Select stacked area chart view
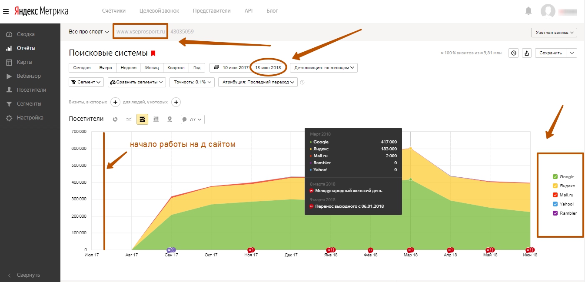The height and width of the screenshot is (282, 585). tap(142, 119)
